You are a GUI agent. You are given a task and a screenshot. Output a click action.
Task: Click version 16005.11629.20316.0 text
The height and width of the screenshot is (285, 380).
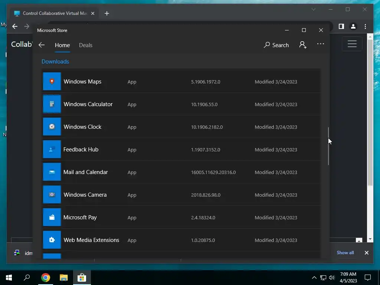click(x=213, y=172)
